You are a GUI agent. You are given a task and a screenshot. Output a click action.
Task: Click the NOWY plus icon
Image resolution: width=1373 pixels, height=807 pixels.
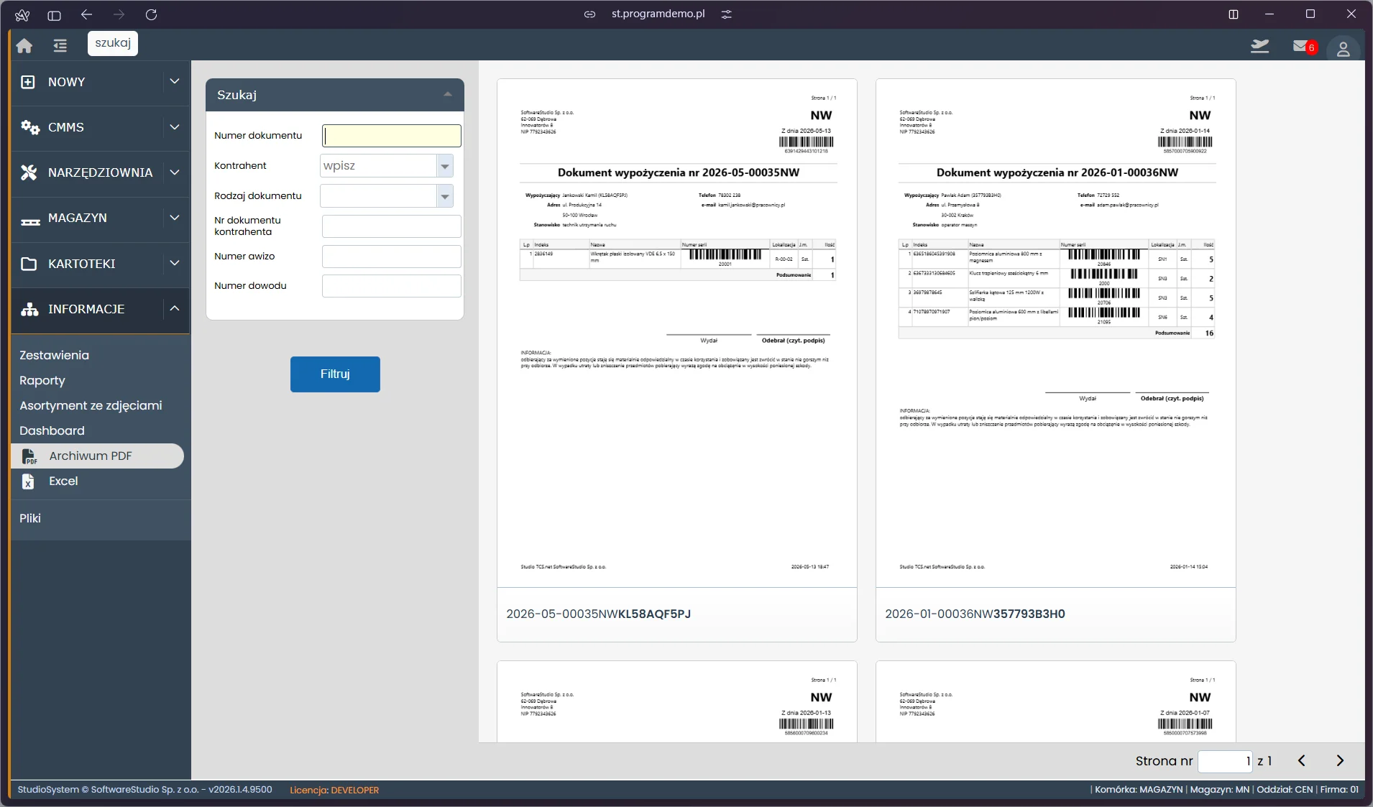pos(28,82)
